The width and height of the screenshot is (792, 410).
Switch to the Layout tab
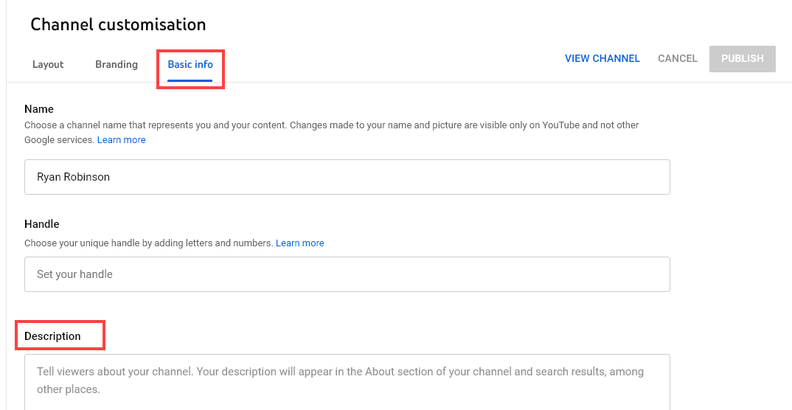click(x=48, y=64)
